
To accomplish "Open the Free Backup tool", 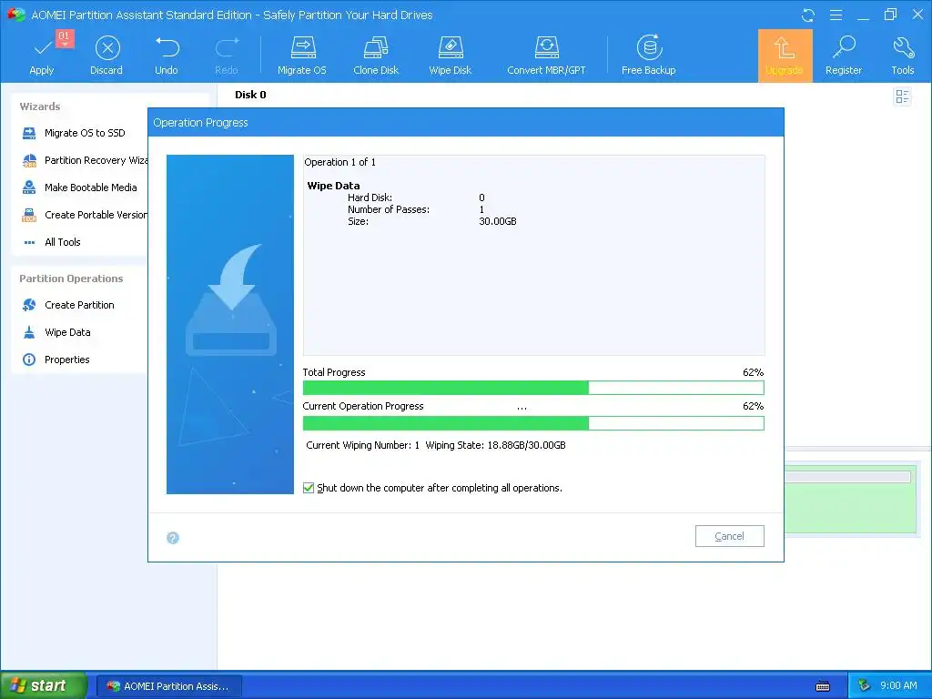I will click(648, 55).
